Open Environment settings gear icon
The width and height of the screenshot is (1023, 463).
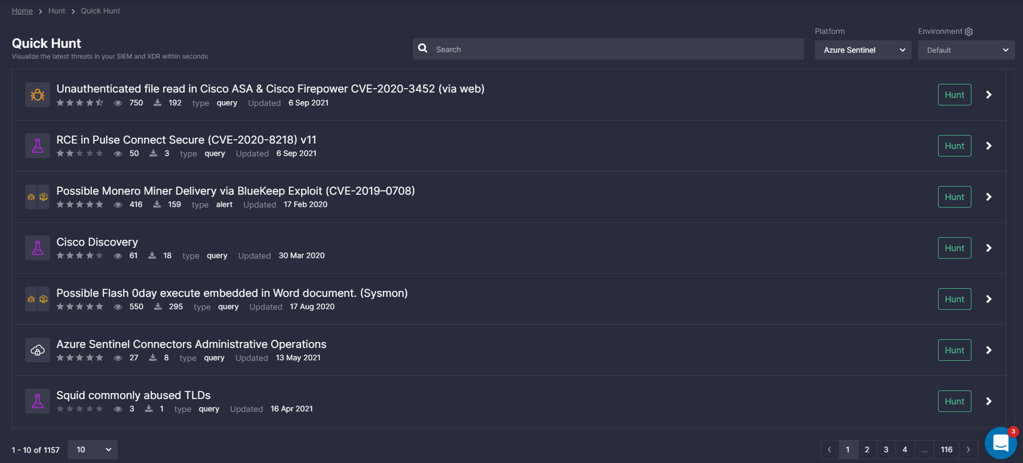pos(969,32)
